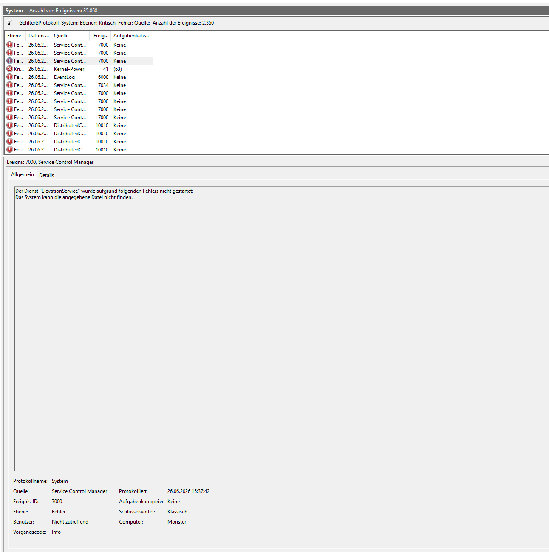Click the Protokollname: label

point(30,481)
